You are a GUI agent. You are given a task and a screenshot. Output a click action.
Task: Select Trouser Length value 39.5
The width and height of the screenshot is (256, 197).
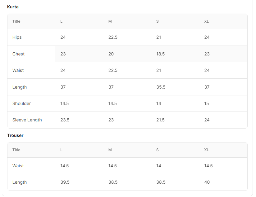[x=65, y=182]
